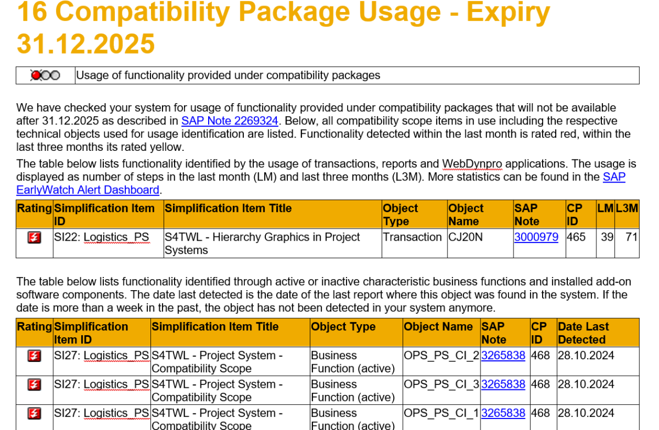Screen dimensions: 659x430
Task: Click the red flash rating icon for CJ20N
Action: (34, 237)
